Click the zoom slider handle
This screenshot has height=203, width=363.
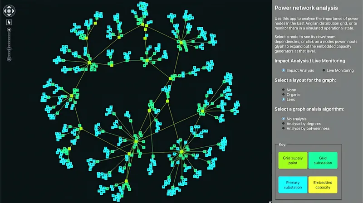click(9, 49)
